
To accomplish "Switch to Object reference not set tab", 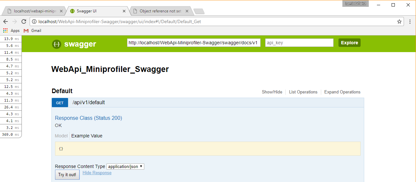I will pyautogui.click(x=160, y=11).
